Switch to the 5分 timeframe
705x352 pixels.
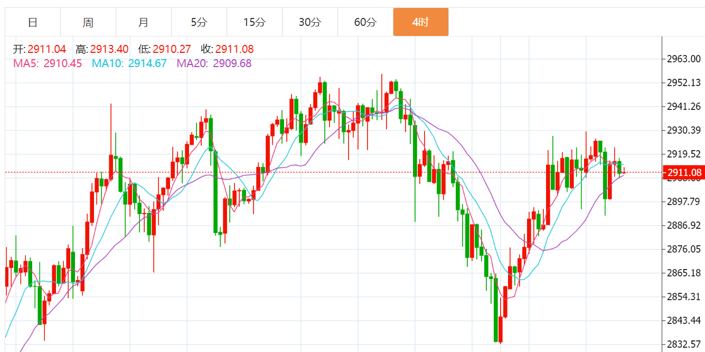pos(199,22)
